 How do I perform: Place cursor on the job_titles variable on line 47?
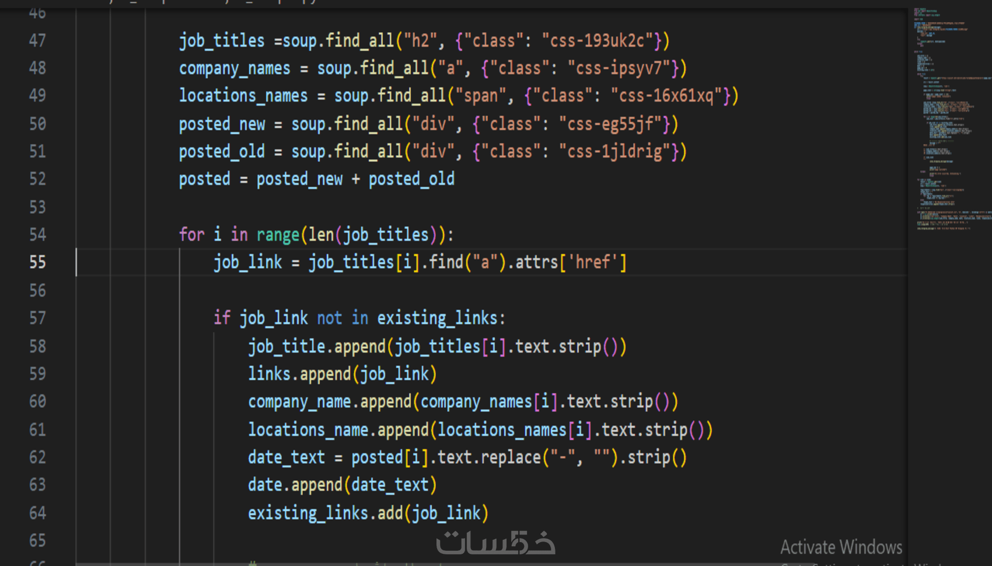(222, 40)
